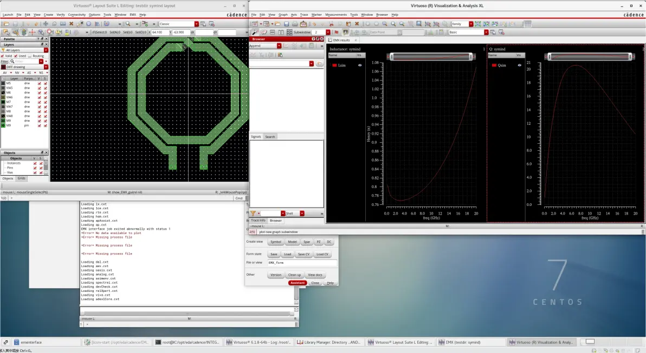
Task: Click the scissors cut icon in Visualization toolbar
Action: click(x=331, y=24)
